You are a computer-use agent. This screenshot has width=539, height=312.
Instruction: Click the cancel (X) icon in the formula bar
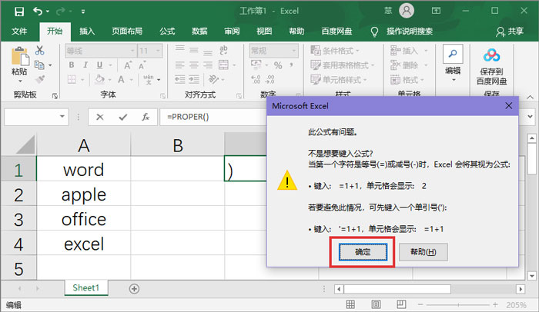(99, 117)
